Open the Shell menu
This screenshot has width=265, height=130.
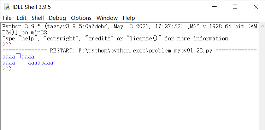point(38,18)
